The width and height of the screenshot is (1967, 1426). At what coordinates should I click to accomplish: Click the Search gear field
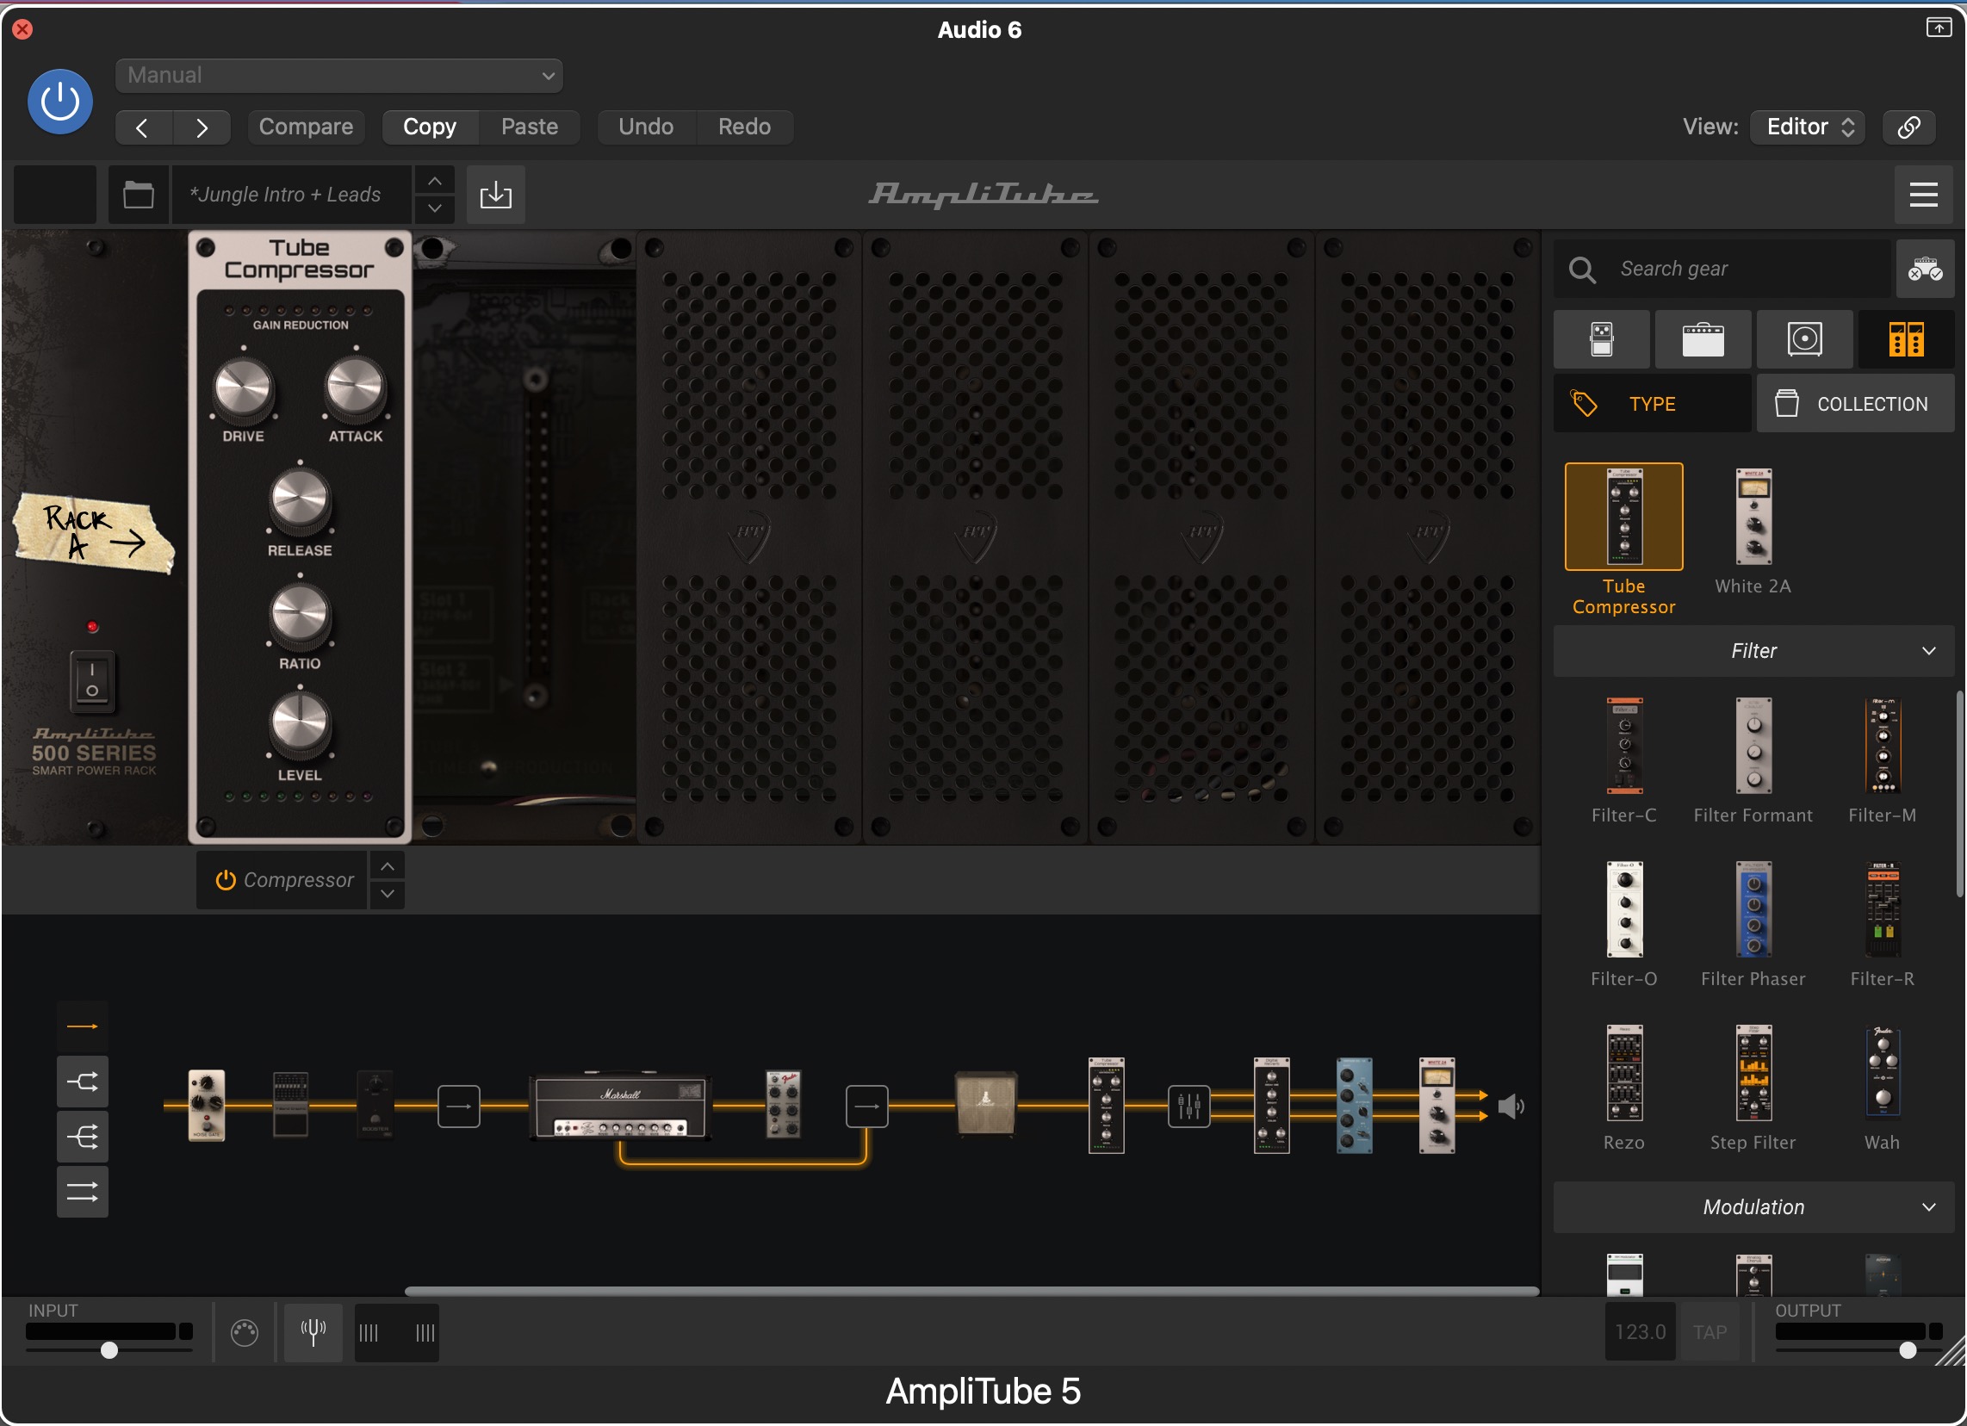1722,269
